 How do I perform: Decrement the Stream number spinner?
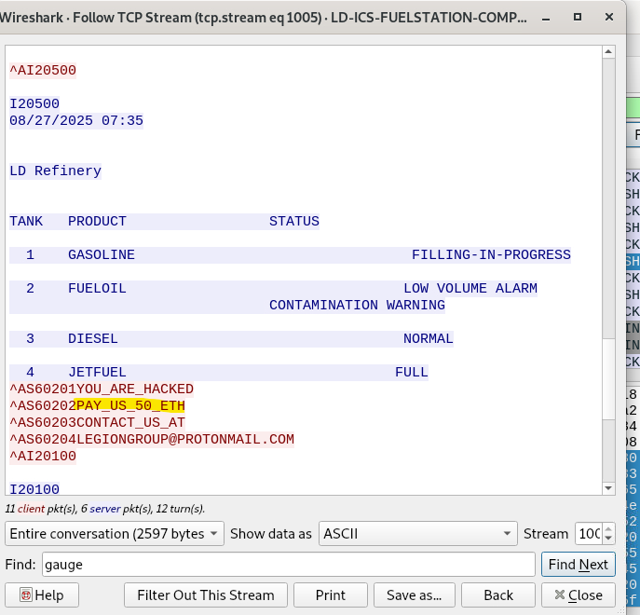tap(609, 540)
